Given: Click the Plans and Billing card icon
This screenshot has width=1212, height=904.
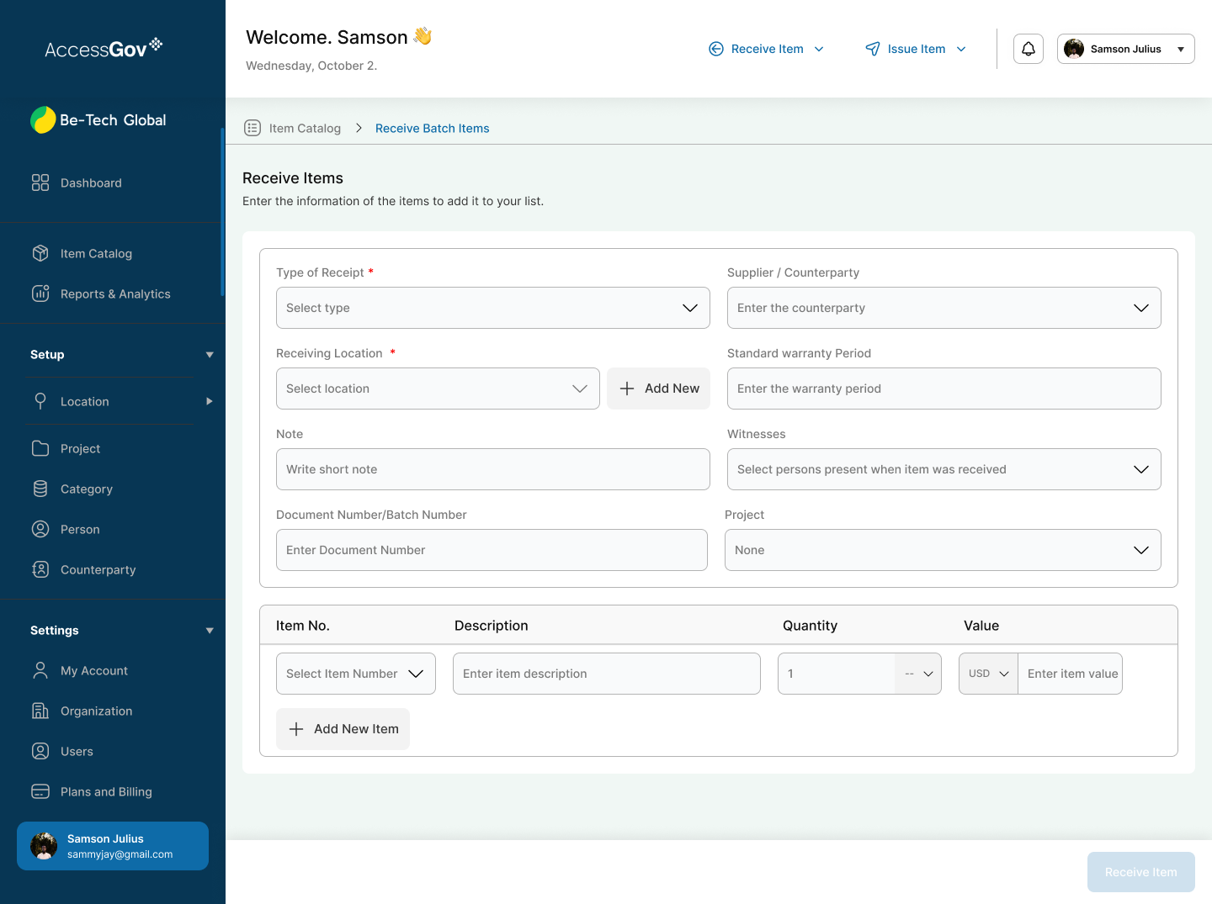Looking at the screenshot, I should (40, 791).
